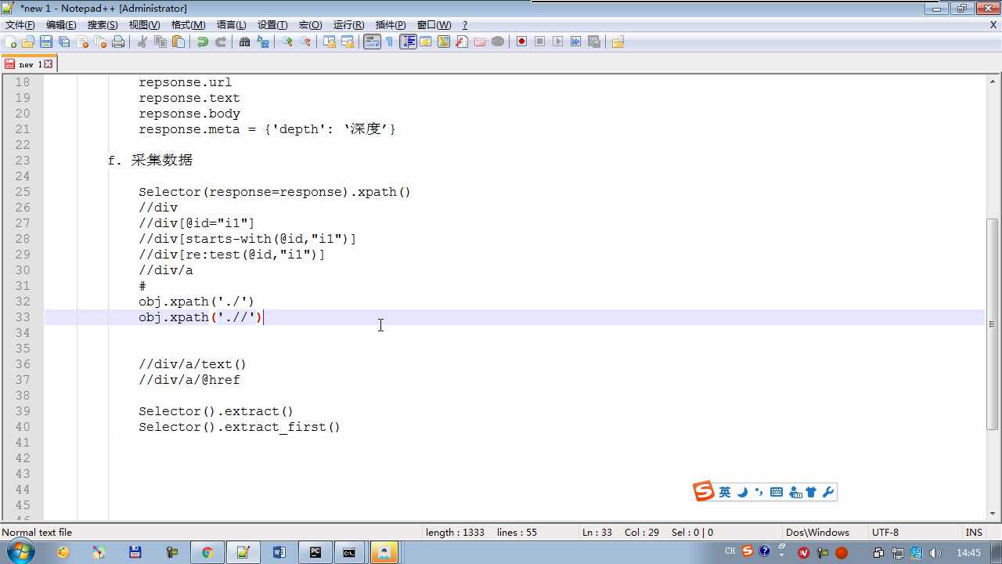
Task: Toggle the INS insert mode indicator
Action: point(974,532)
